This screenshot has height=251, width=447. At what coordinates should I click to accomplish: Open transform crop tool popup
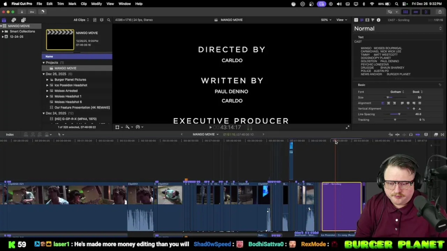click(118, 127)
